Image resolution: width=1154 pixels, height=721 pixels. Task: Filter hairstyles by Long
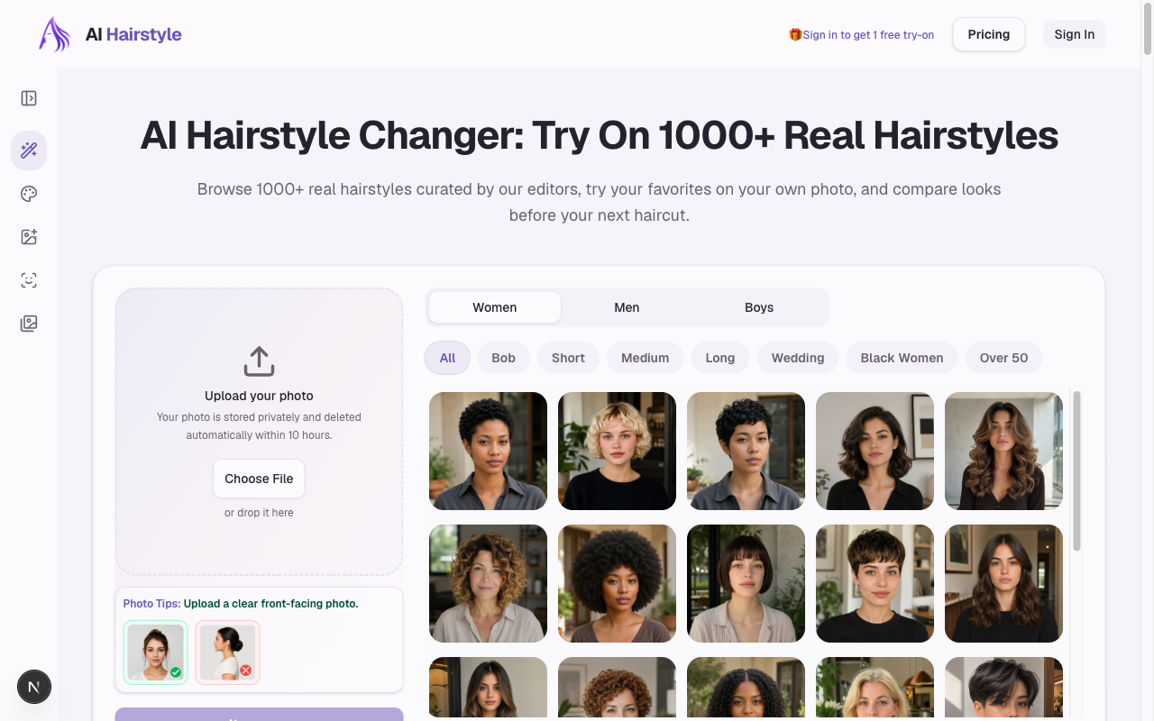click(x=720, y=358)
